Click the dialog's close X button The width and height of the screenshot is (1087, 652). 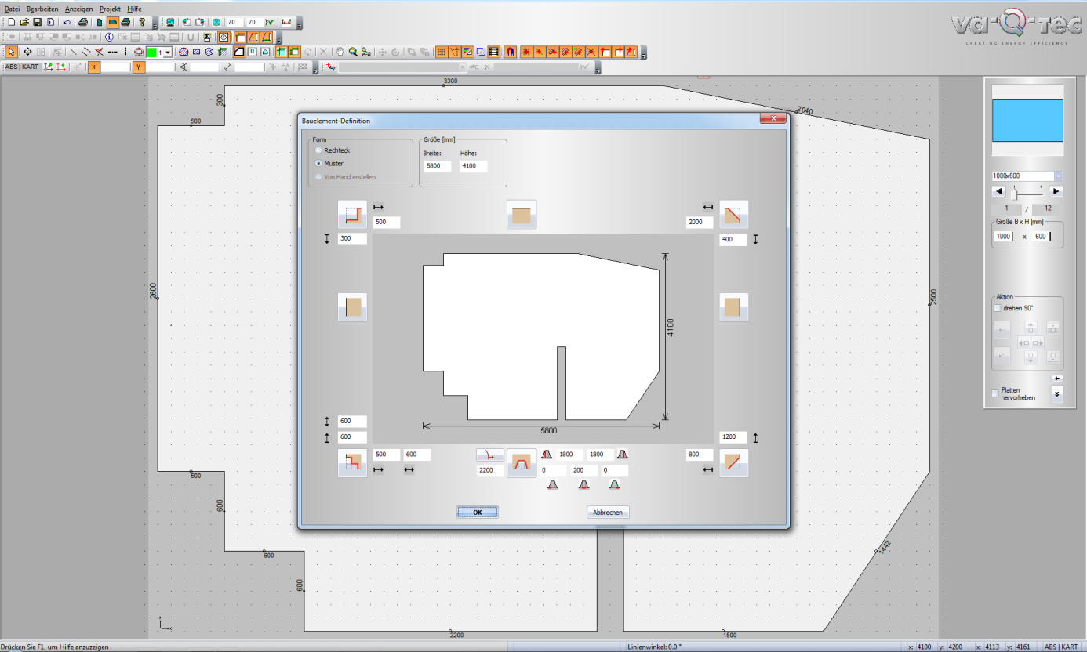773,118
